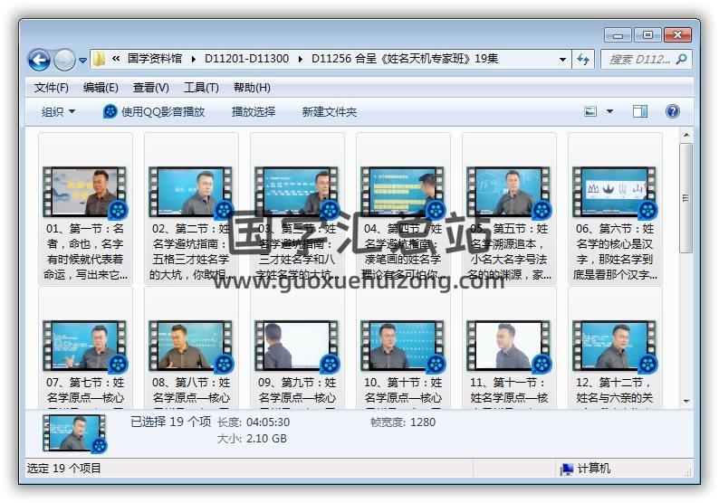Open the 工具(T) menu
719x503 pixels.
pyautogui.click(x=200, y=88)
